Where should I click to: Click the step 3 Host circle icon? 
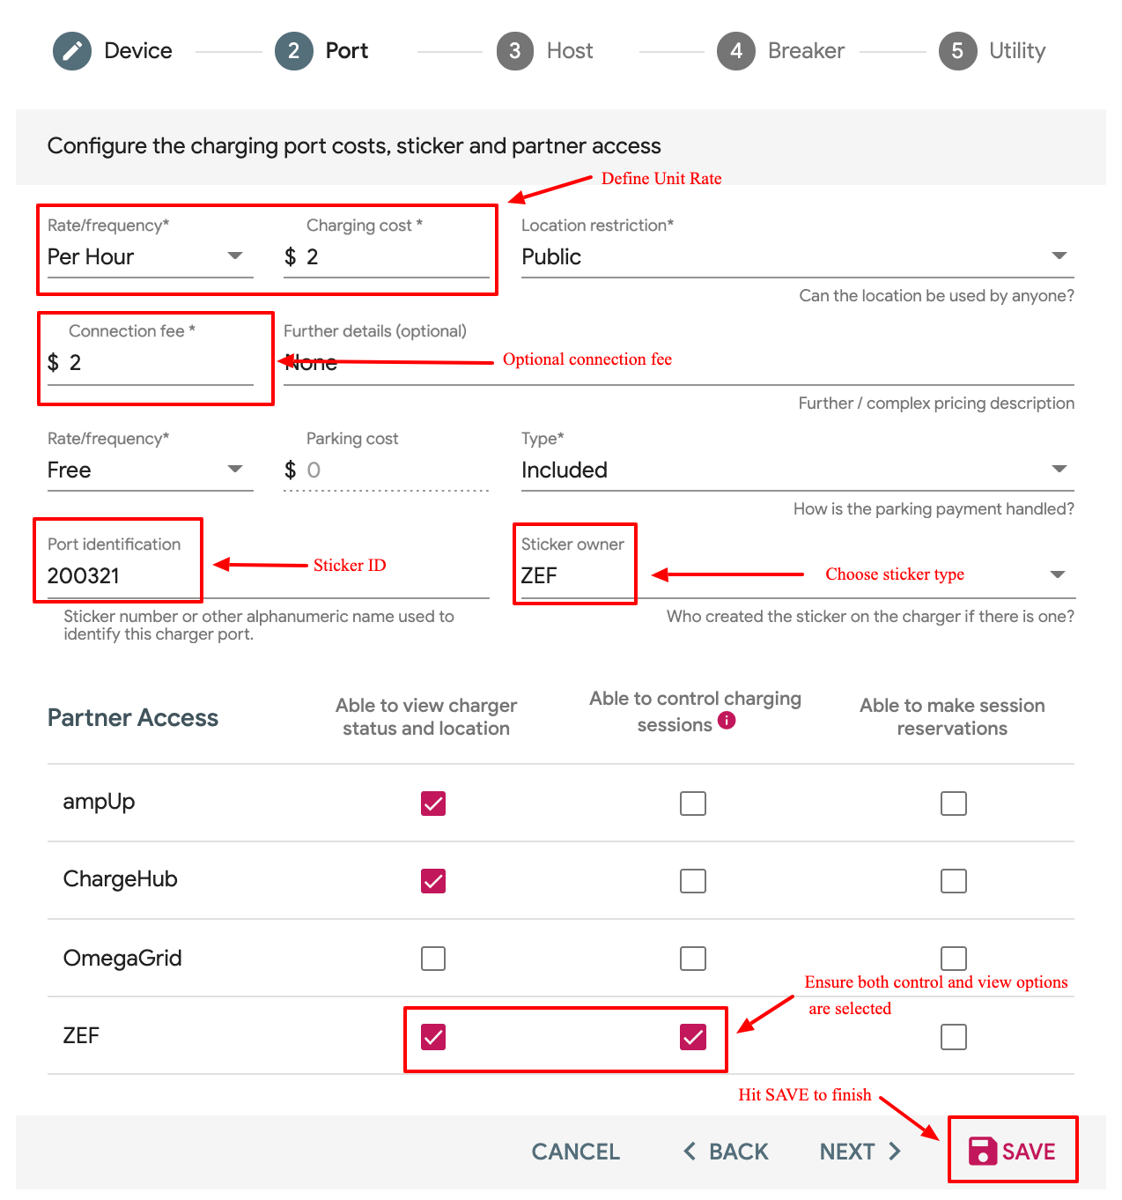(x=515, y=51)
